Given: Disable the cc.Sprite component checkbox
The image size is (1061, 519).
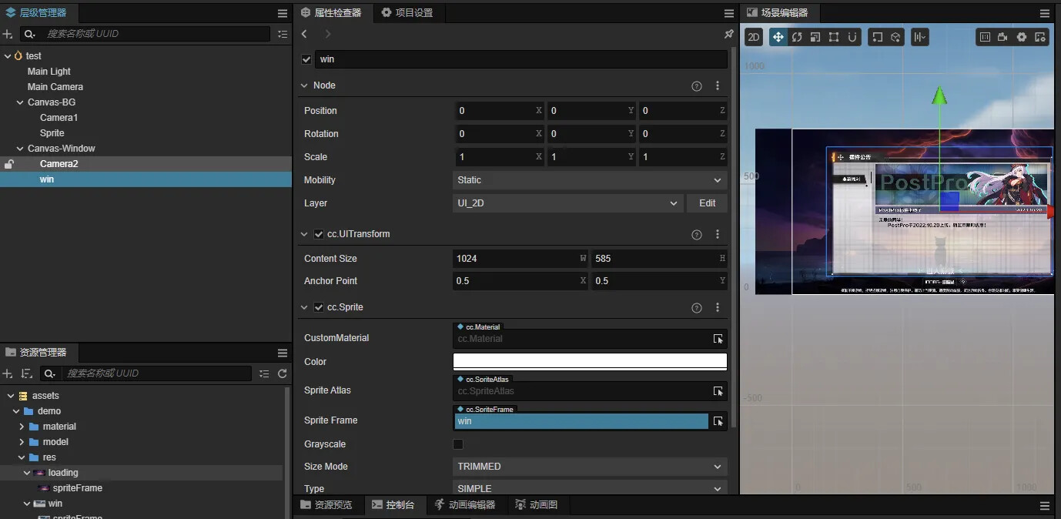Looking at the screenshot, I should coord(319,307).
